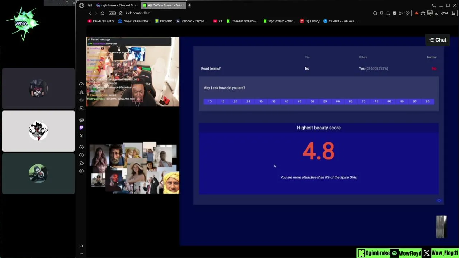Viewport: 459px width, 258px height.
Task: Open sidebar three-dots more menu
Action: [x=81, y=254]
